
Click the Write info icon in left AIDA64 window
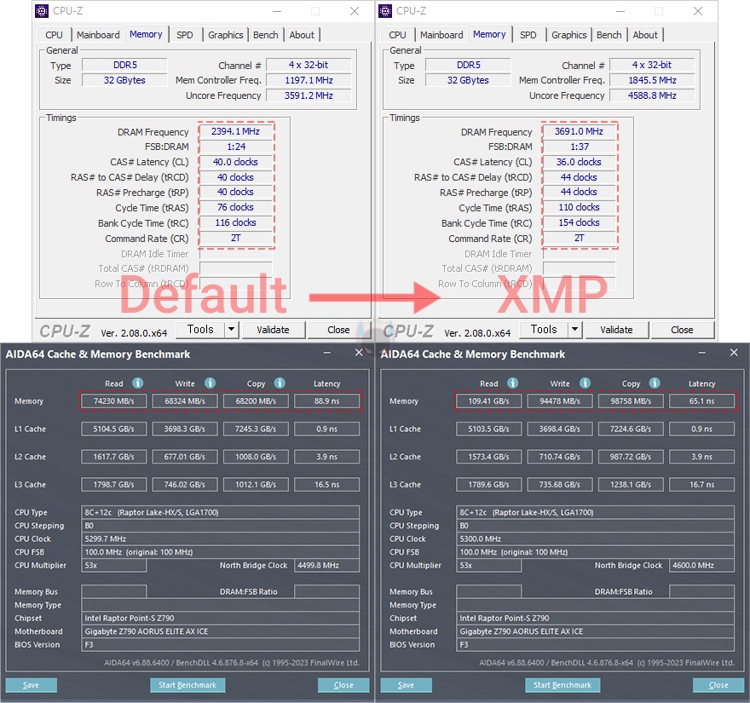pyautogui.click(x=210, y=383)
